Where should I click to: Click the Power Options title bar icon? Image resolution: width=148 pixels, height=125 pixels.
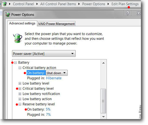(8, 15)
